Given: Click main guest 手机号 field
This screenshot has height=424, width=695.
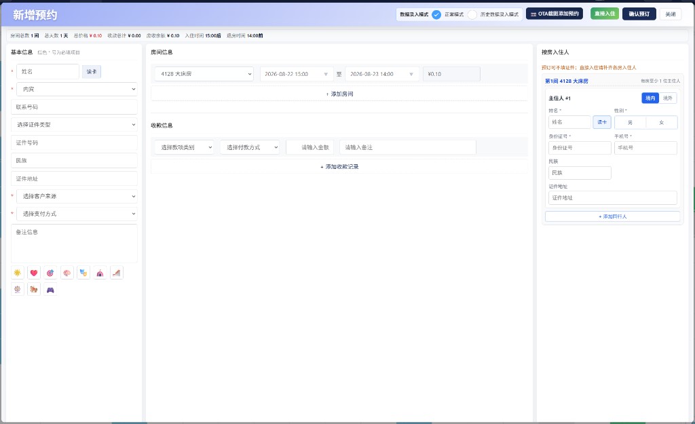Looking at the screenshot, I should click(x=646, y=148).
